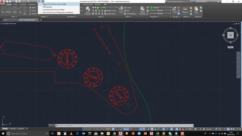Click the New file icon in Quick Access Toolbar
Image resolution: width=242 pixels, height=136 pixels.
point(7,2)
